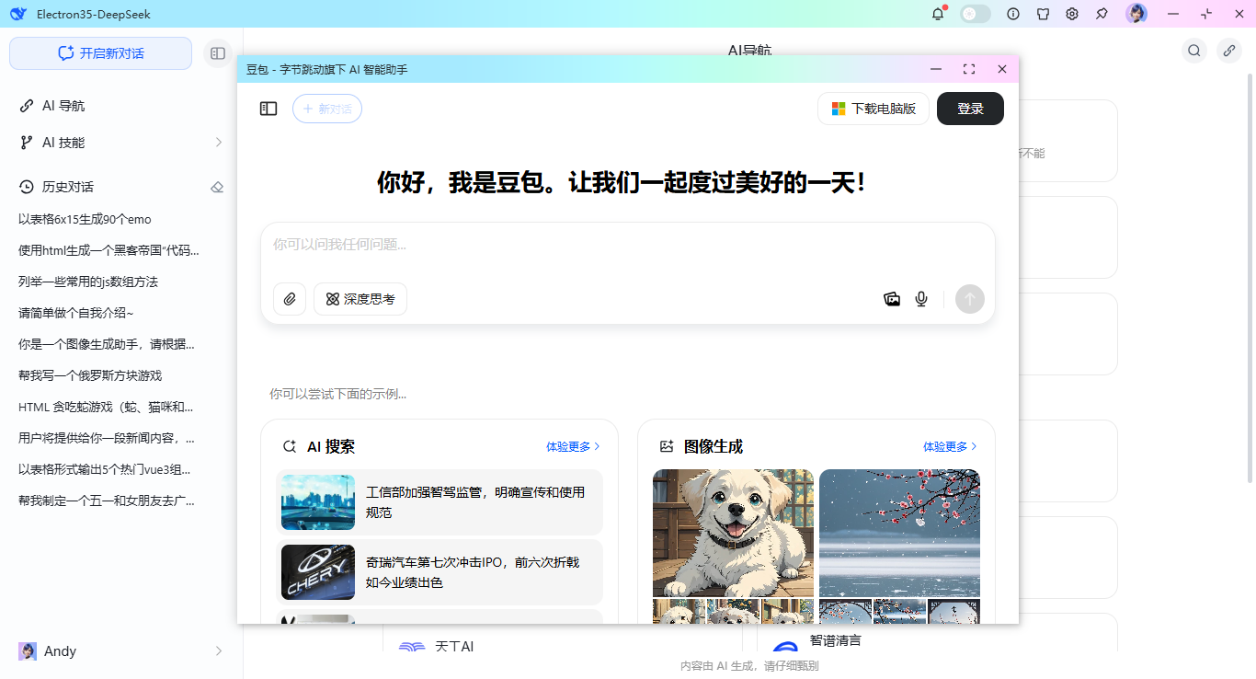Click the paperclip attachment icon
Viewport: 1256px width, 679px height.
[x=290, y=299]
